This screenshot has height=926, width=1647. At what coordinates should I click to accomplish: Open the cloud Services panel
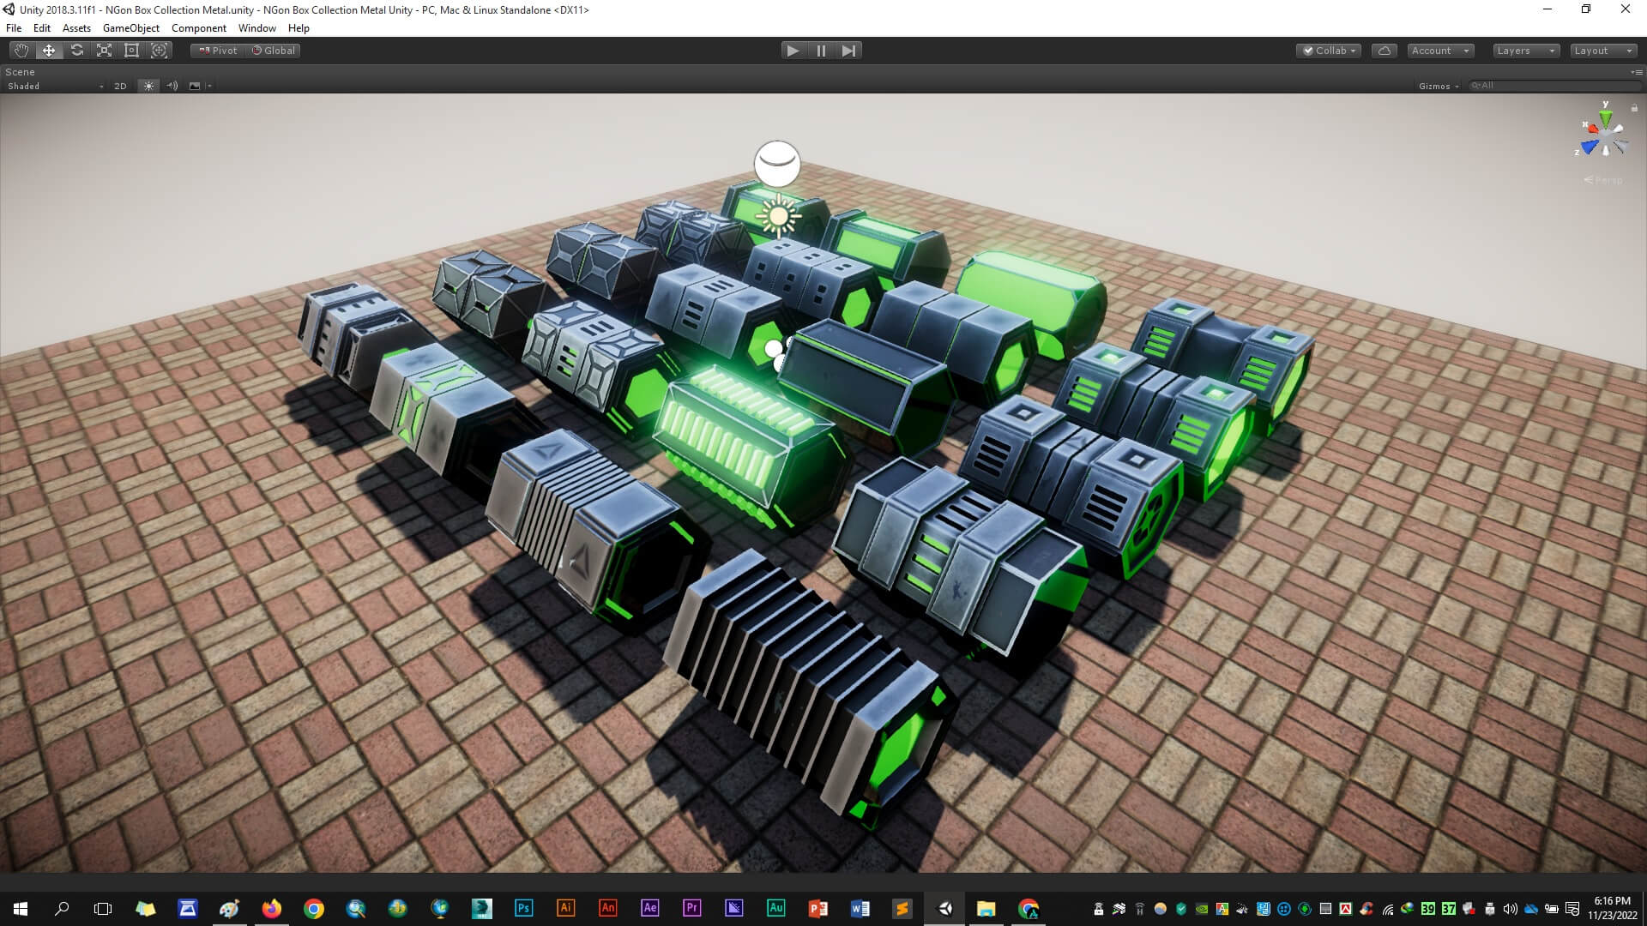pyautogui.click(x=1384, y=51)
